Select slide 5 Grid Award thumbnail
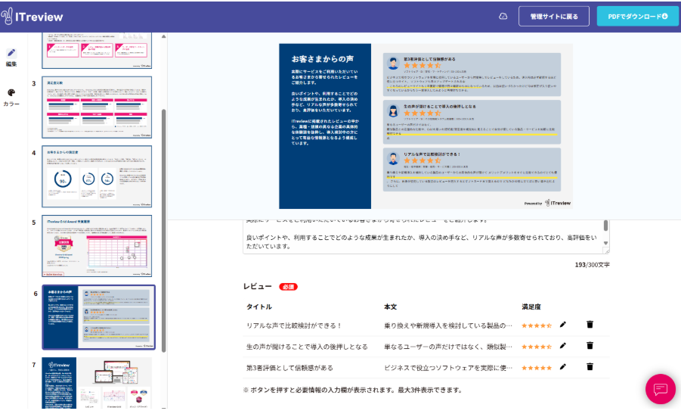The image size is (681, 414). point(97,246)
